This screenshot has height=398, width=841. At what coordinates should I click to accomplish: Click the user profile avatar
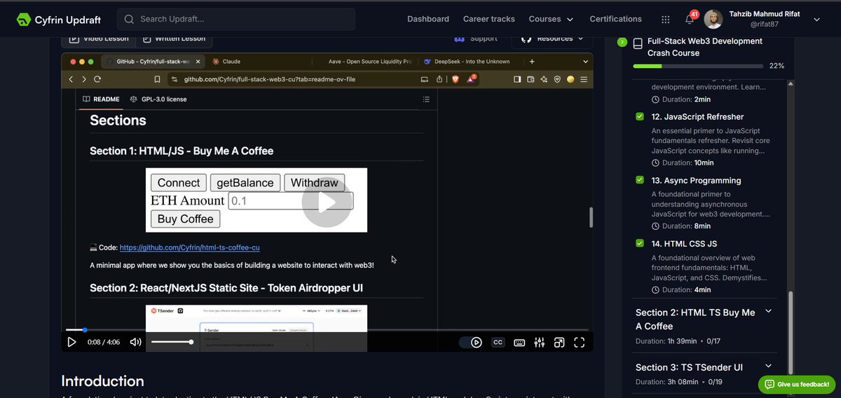tap(713, 19)
